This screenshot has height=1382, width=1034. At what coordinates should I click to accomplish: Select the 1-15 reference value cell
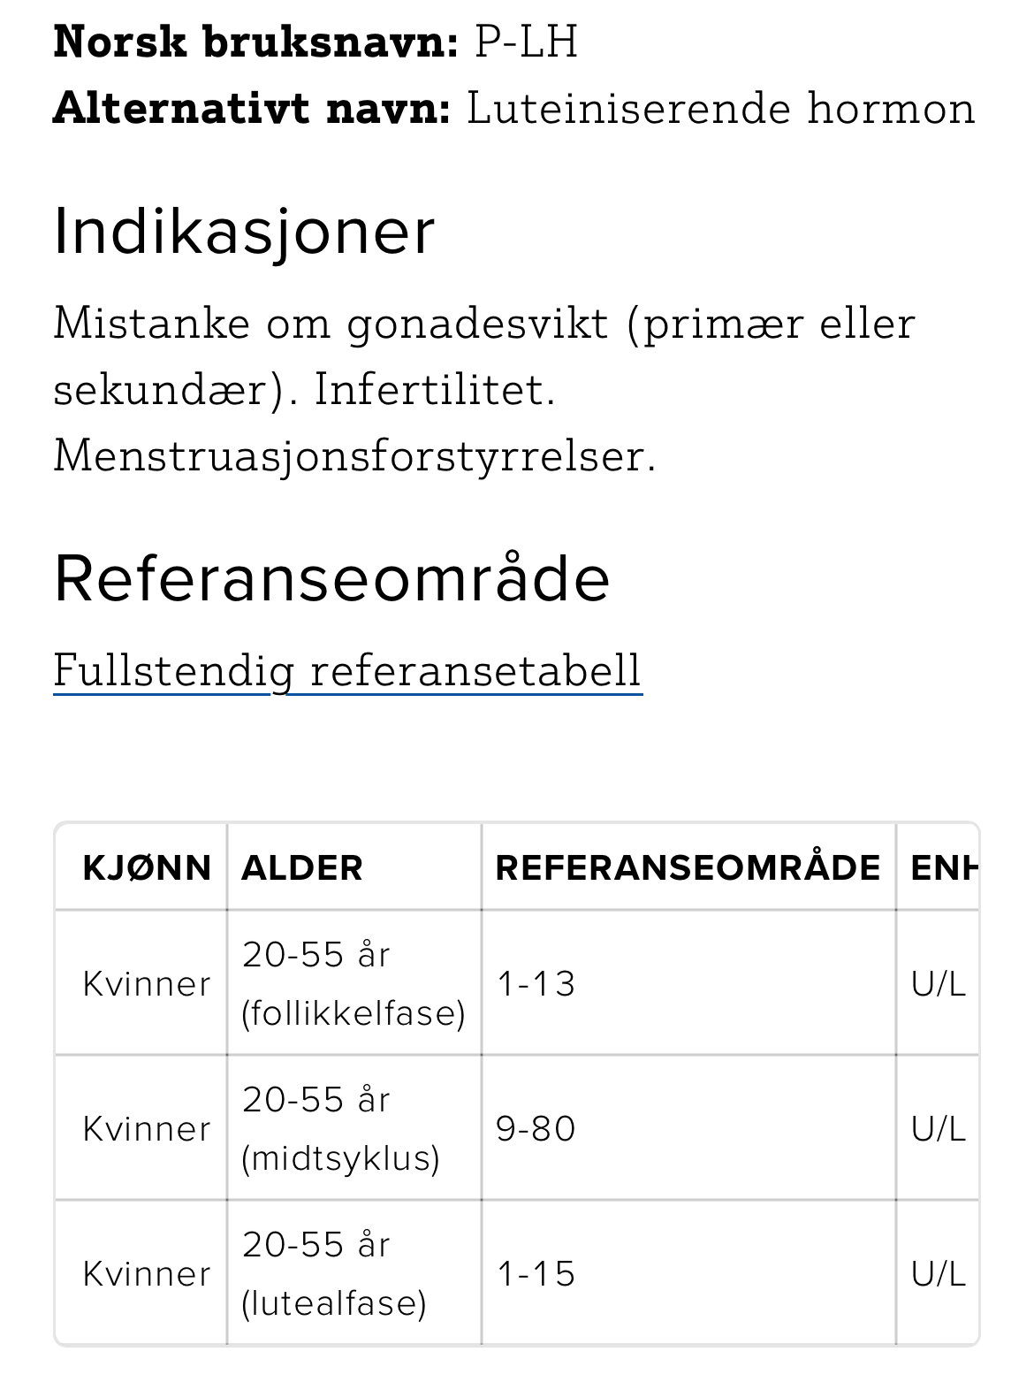pos(536,1274)
